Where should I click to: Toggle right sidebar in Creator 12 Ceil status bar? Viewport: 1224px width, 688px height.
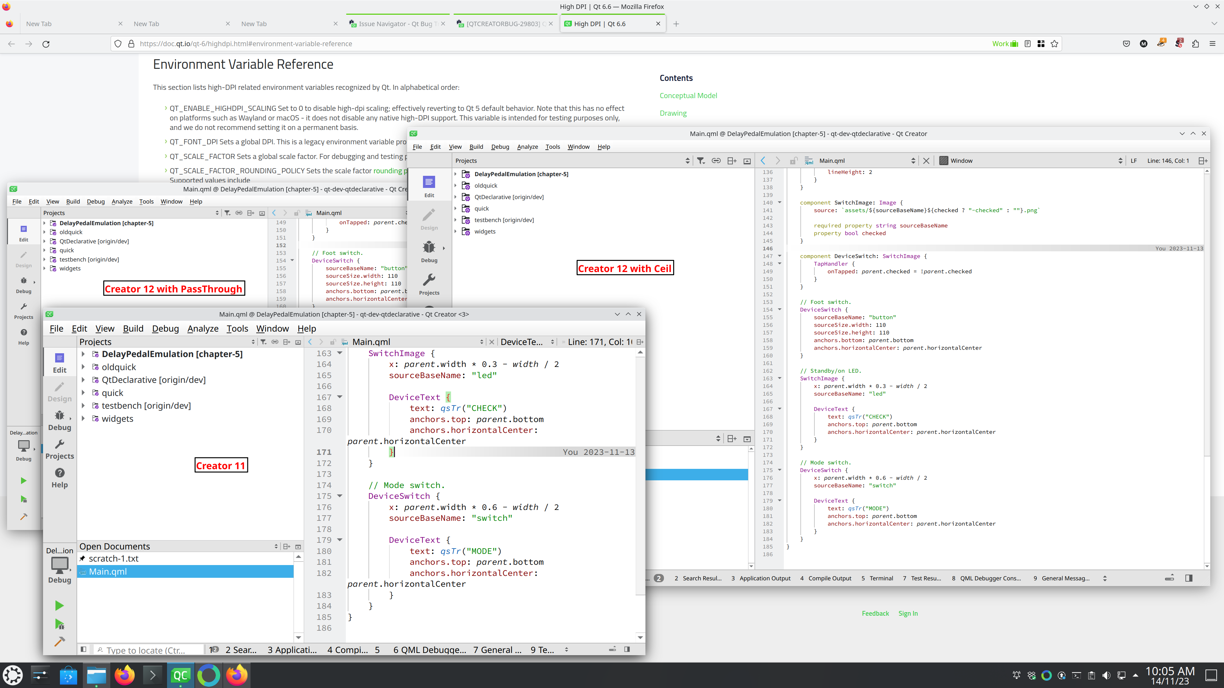1189,578
